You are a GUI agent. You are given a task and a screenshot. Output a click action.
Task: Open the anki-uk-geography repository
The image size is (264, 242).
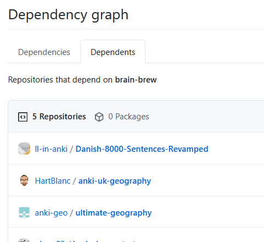pos(115,181)
